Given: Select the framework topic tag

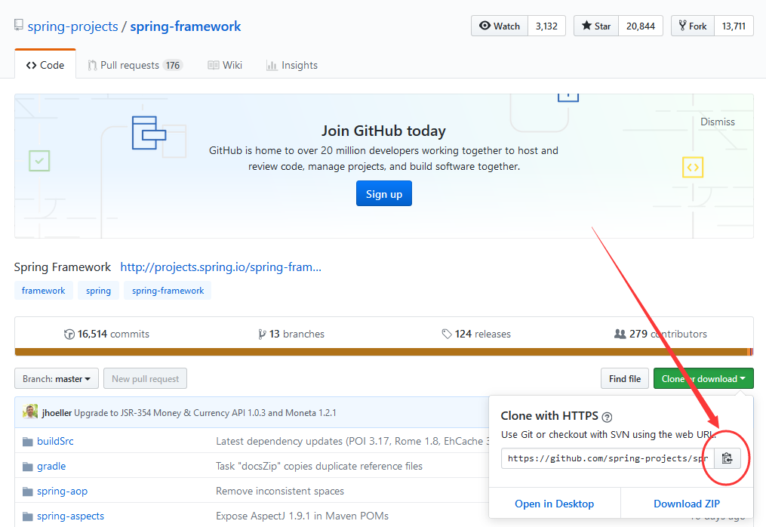Looking at the screenshot, I should 44,291.
